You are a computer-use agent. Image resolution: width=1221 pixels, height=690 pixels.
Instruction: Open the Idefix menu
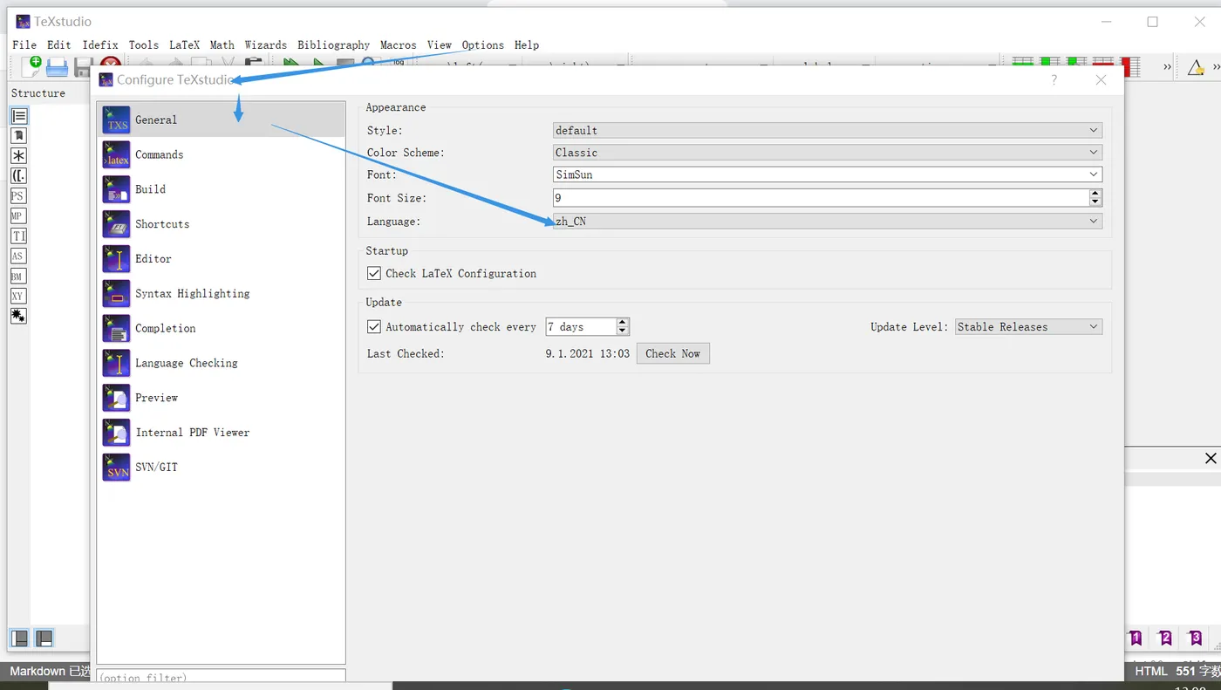100,45
